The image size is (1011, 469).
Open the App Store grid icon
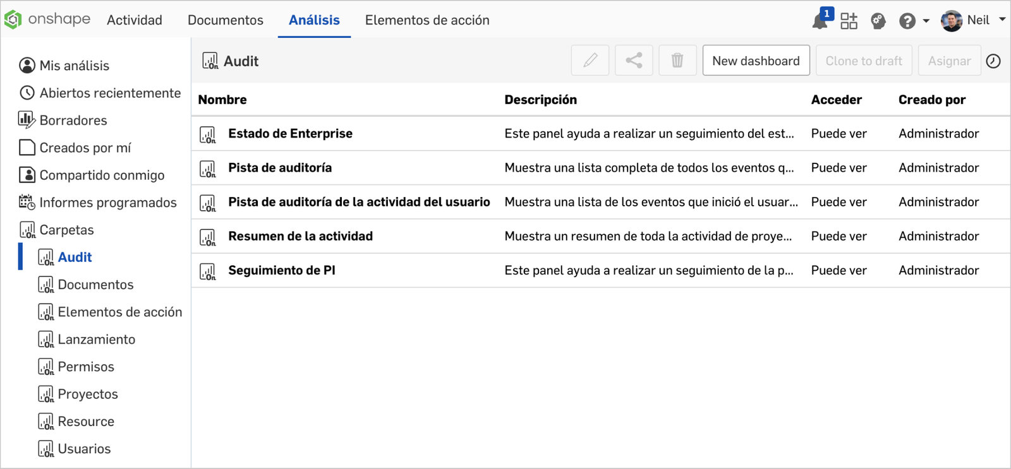(849, 21)
